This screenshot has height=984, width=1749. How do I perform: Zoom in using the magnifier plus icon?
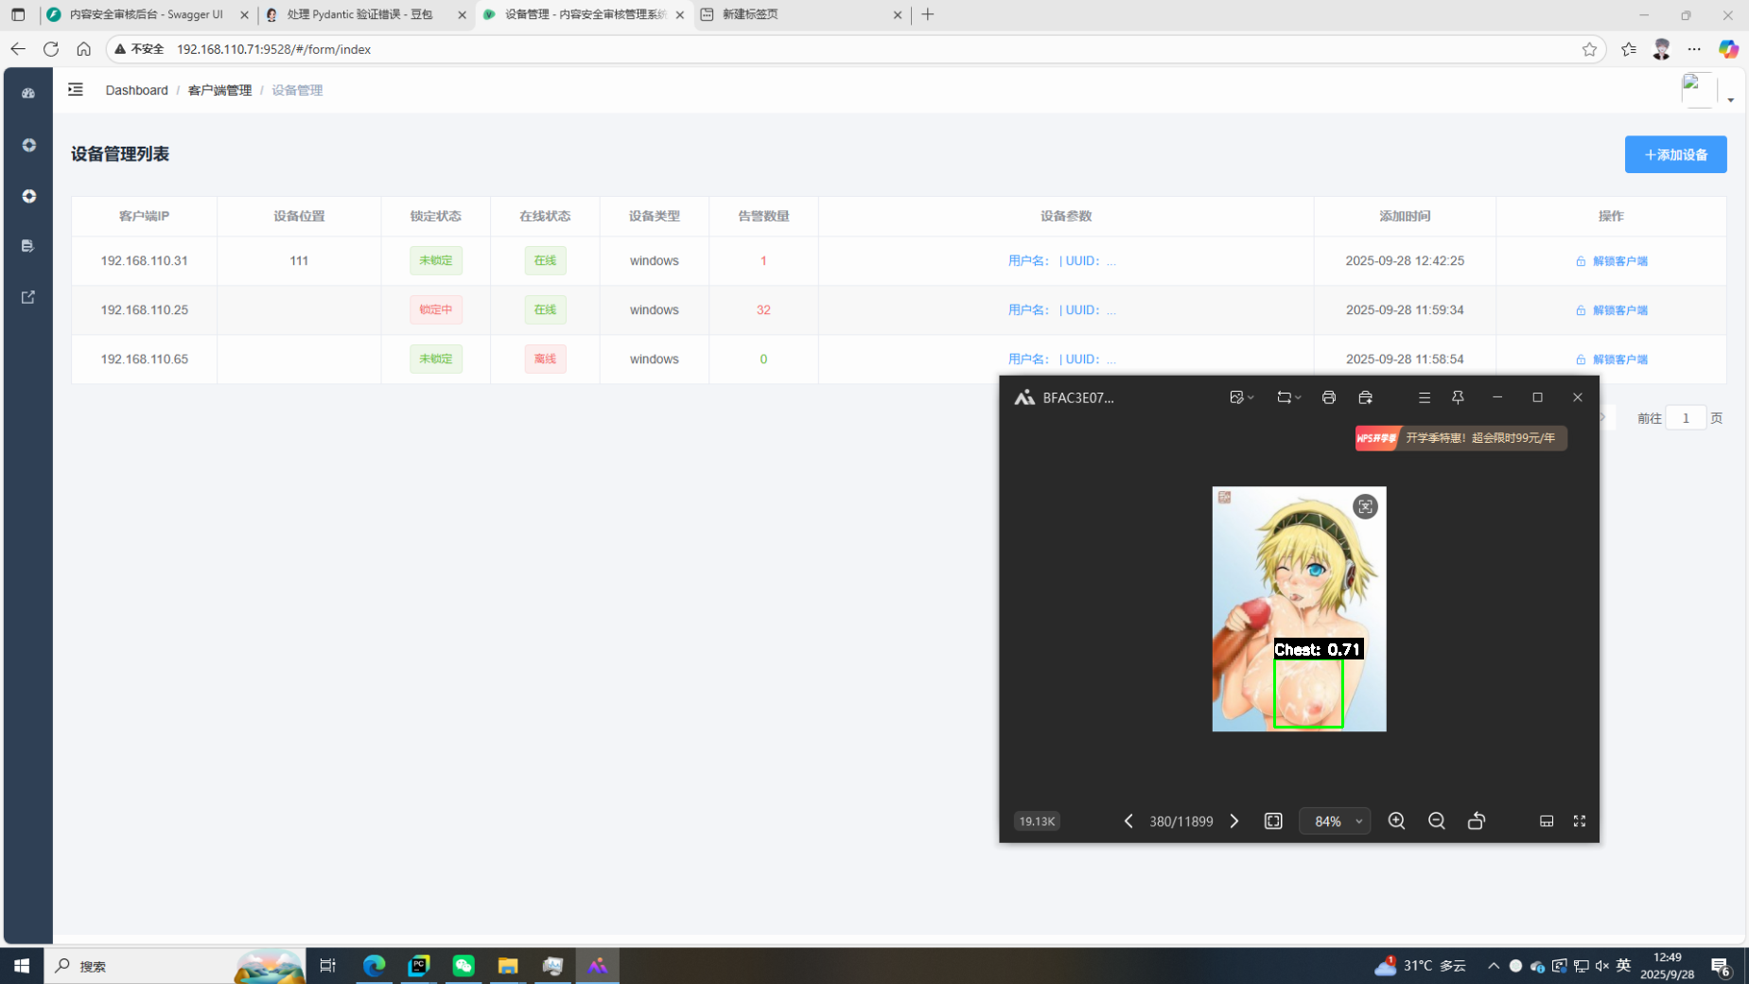(1396, 821)
